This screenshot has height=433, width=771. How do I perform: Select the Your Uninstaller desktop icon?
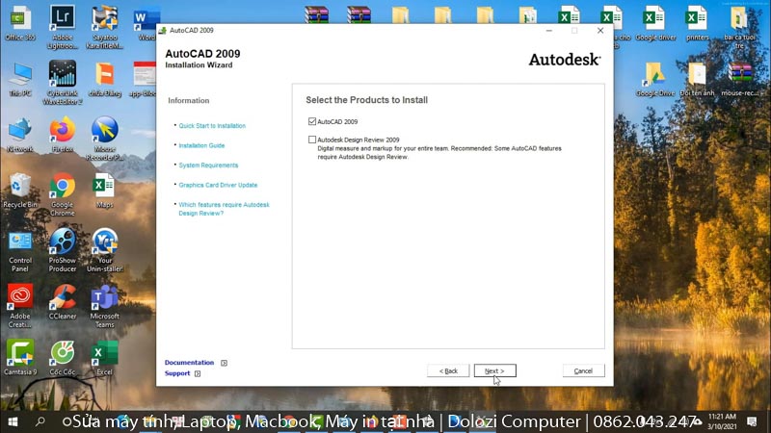105,250
